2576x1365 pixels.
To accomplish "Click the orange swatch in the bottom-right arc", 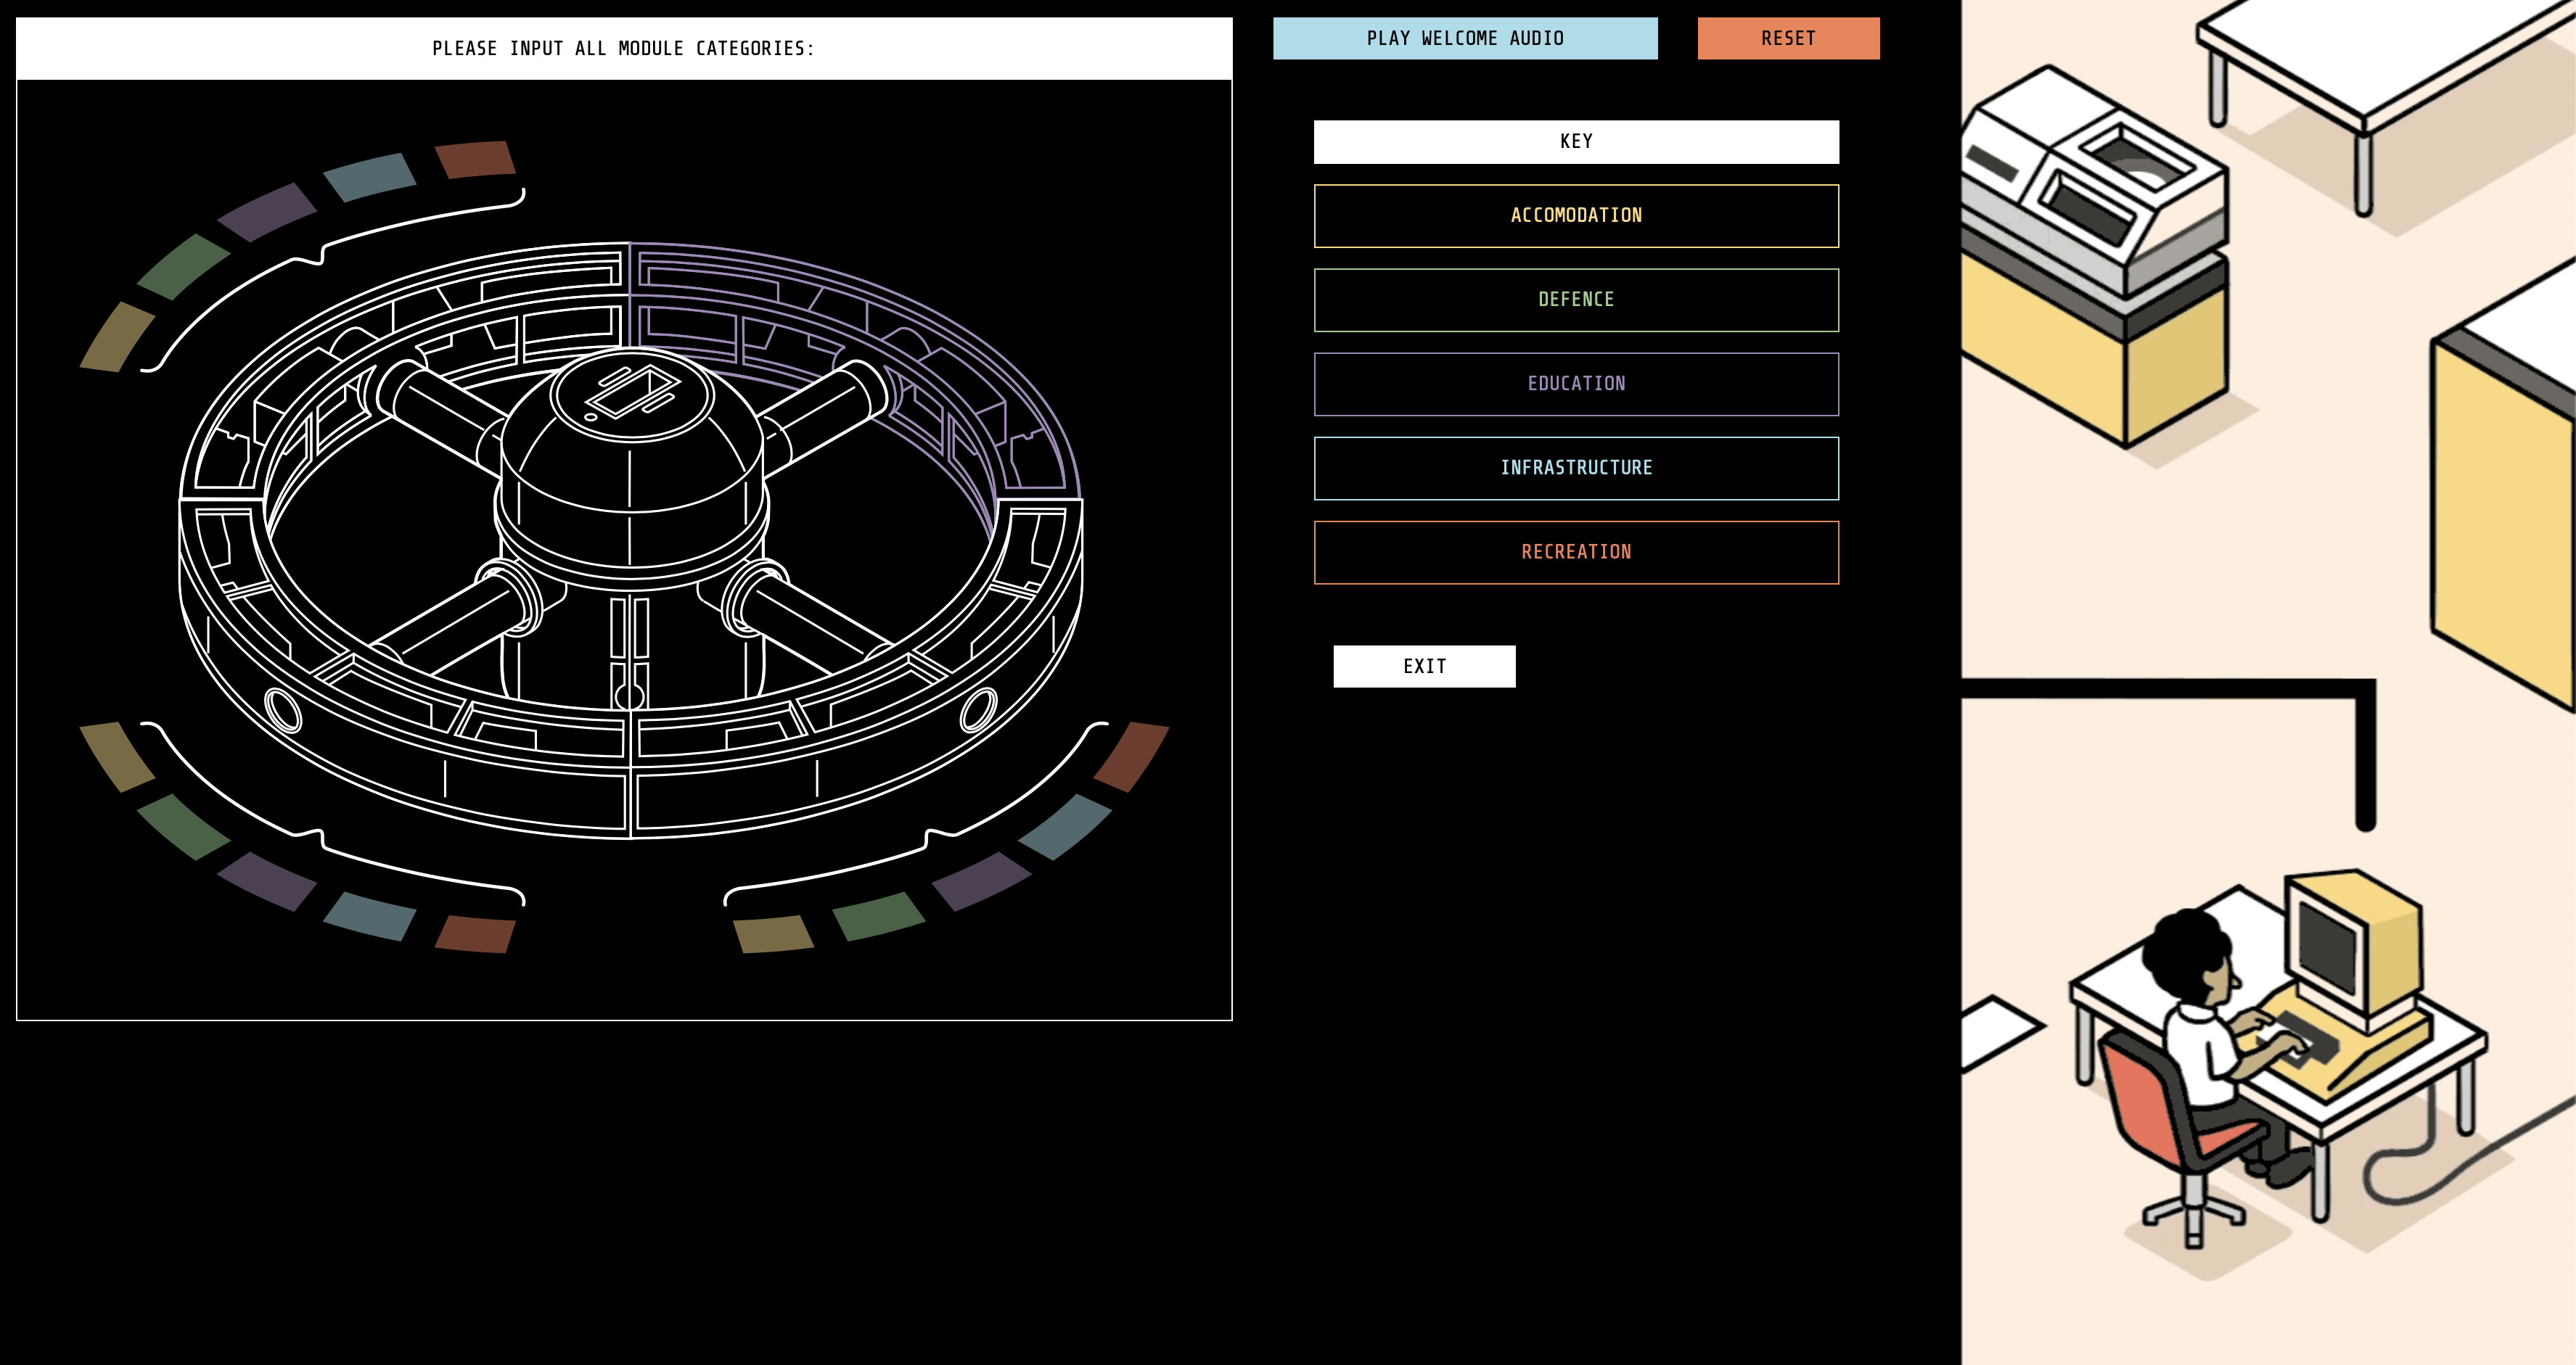I will pos(1131,756).
